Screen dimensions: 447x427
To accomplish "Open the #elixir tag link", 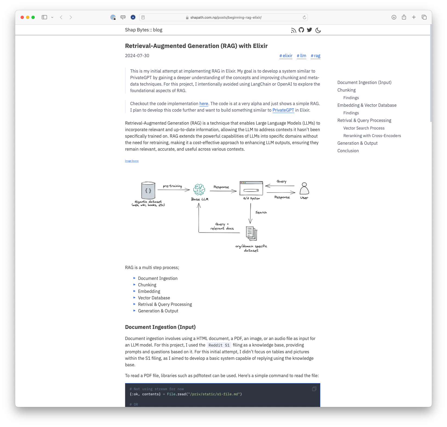I will coord(286,56).
